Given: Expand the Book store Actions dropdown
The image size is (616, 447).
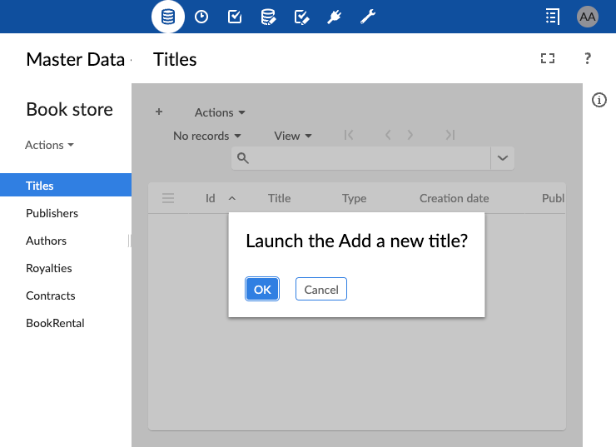Looking at the screenshot, I should (x=49, y=145).
